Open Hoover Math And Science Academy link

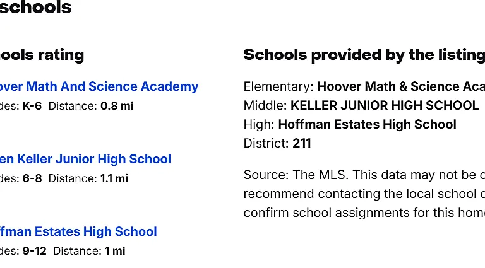tap(99, 87)
